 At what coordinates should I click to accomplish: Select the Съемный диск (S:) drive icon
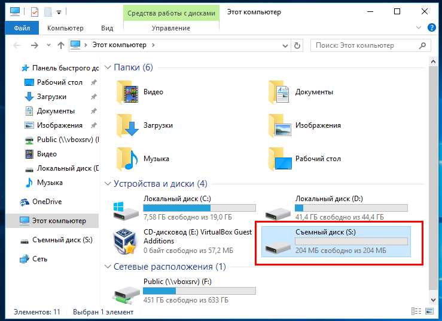pyautogui.click(x=278, y=247)
